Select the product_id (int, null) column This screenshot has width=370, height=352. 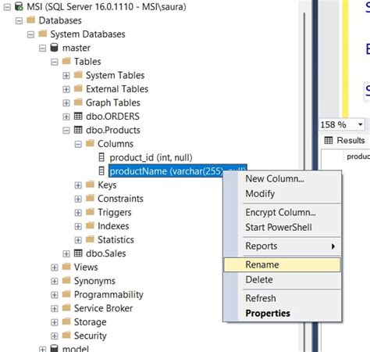pyautogui.click(x=151, y=157)
